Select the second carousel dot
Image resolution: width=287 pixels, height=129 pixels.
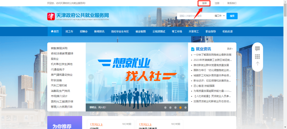[170, 108]
